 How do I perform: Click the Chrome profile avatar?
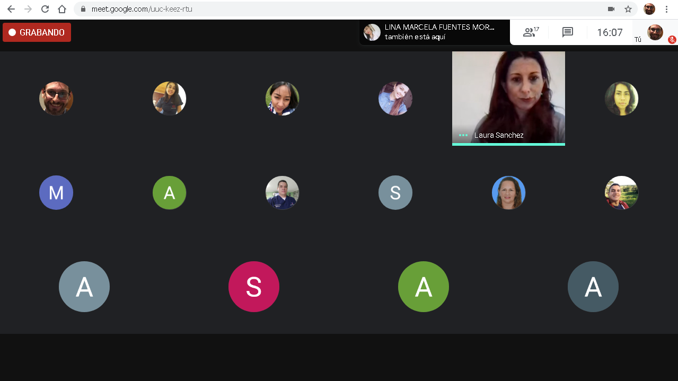pos(649,9)
